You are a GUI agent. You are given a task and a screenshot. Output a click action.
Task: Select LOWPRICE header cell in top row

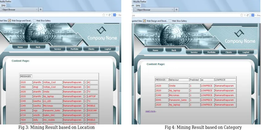point(225,80)
